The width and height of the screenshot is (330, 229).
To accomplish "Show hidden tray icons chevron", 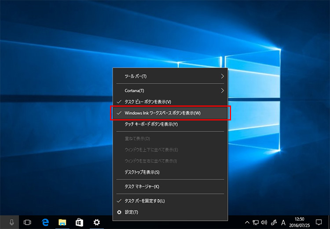I will click(x=247, y=222).
